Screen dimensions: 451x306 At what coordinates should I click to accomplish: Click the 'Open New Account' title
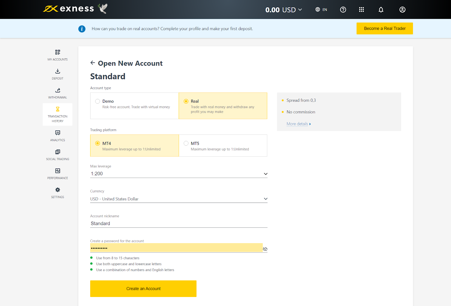[x=130, y=63]
